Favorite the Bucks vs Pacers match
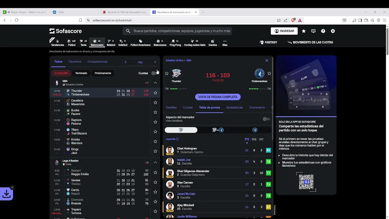The image size is (389, 219). pos(155,112)
